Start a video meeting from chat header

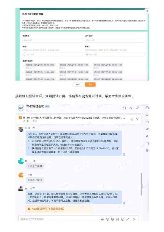point(124,108)
